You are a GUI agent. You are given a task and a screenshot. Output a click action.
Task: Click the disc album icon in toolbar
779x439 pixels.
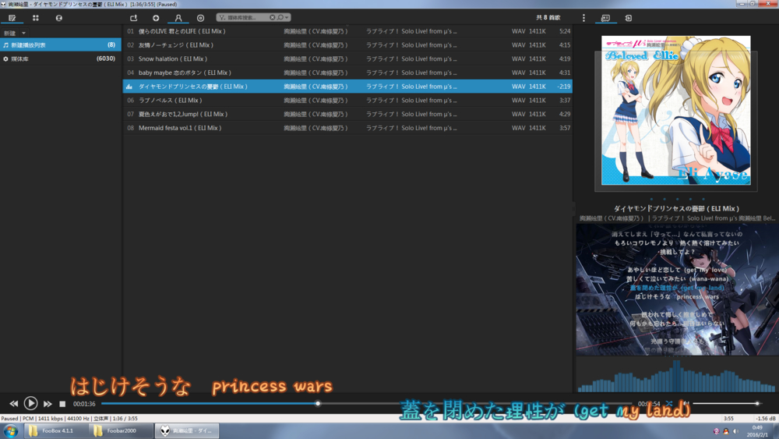(x=201, y=18)
